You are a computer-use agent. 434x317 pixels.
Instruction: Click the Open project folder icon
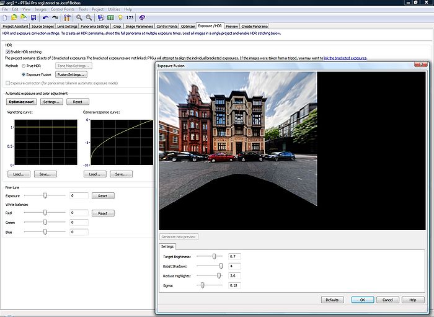pyautogui.click(x=15, y=18)
